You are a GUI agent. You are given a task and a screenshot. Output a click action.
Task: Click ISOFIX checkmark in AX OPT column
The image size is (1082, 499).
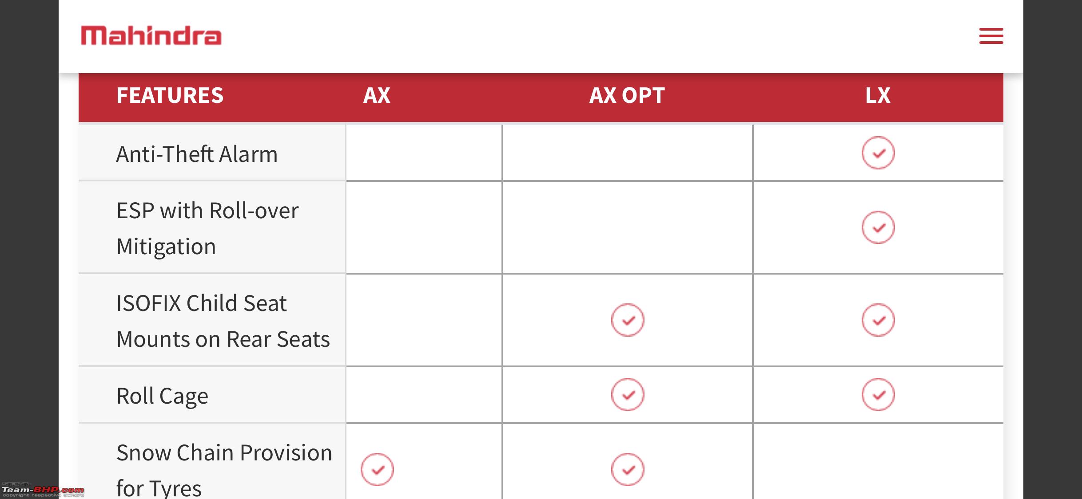pos(627,320)
